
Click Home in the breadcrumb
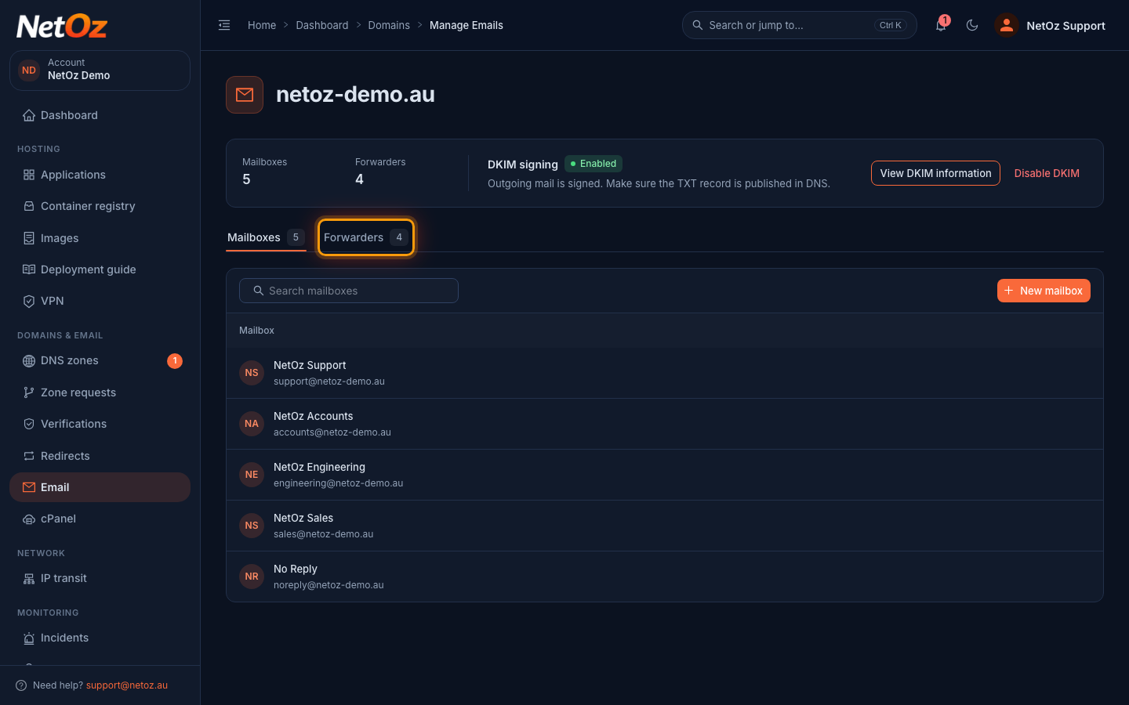coord(262,25)
